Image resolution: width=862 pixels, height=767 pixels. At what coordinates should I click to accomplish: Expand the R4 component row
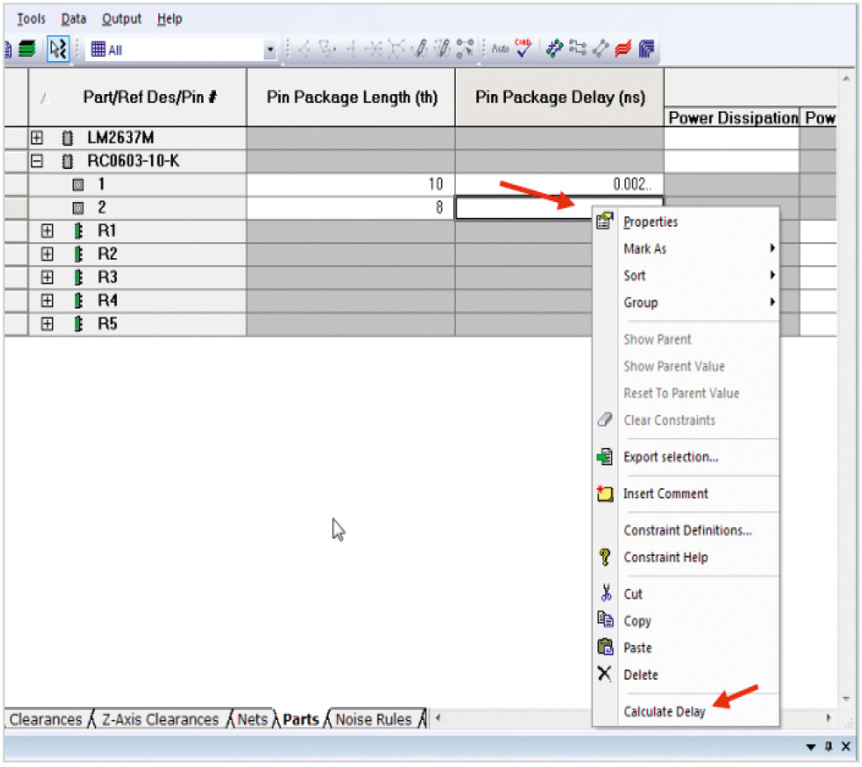47,300
